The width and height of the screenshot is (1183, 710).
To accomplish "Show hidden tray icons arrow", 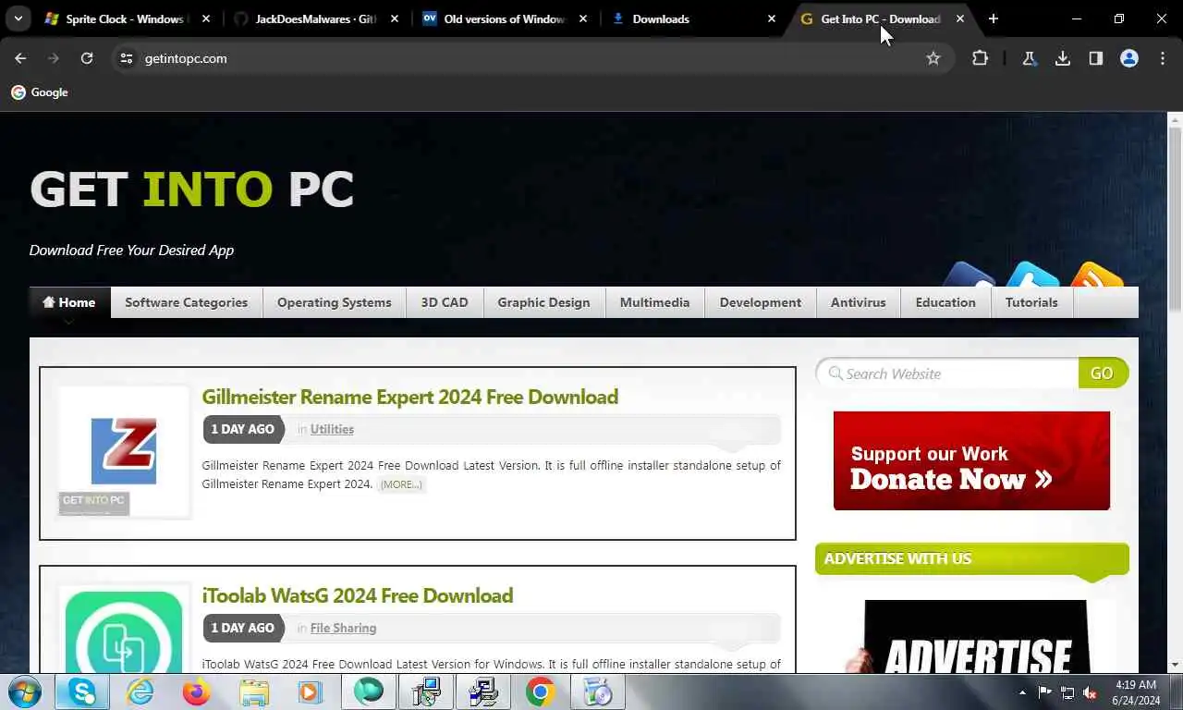I will (x=1022, y=692).
